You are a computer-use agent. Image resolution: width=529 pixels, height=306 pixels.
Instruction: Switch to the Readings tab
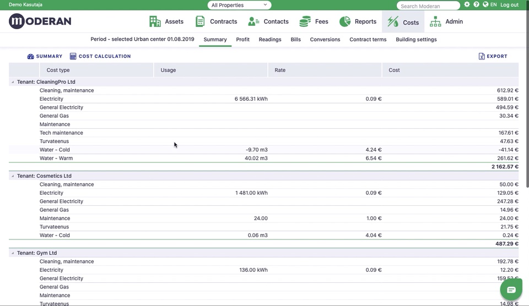point(270,40)
